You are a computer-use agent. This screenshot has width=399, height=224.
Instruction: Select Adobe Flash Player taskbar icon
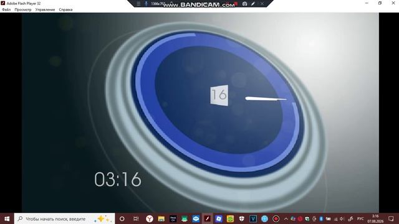[x=207, y=218]
